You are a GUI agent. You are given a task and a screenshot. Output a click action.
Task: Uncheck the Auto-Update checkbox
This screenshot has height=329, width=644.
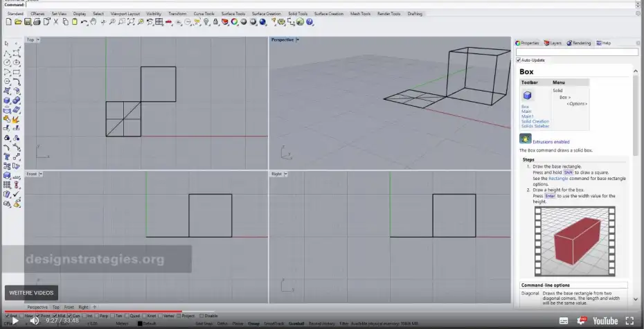[519, 60]
